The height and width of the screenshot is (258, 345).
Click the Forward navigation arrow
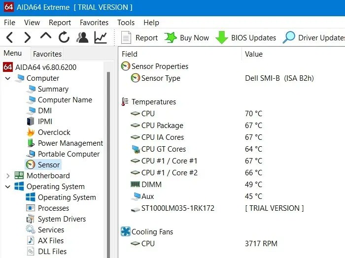[28, 37]
